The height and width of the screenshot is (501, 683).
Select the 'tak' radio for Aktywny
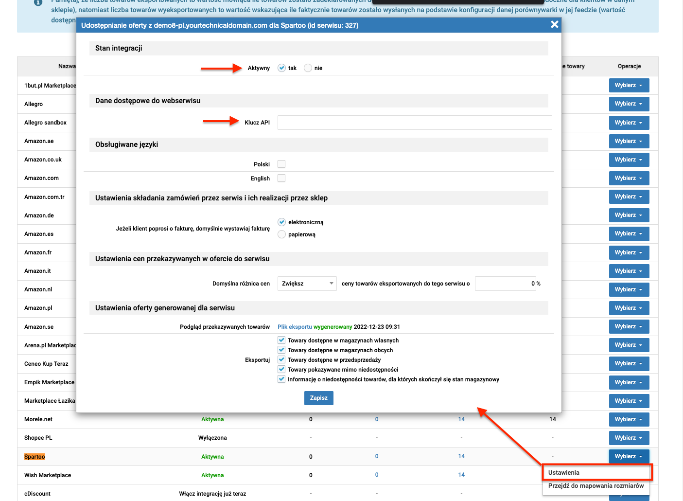281,68
